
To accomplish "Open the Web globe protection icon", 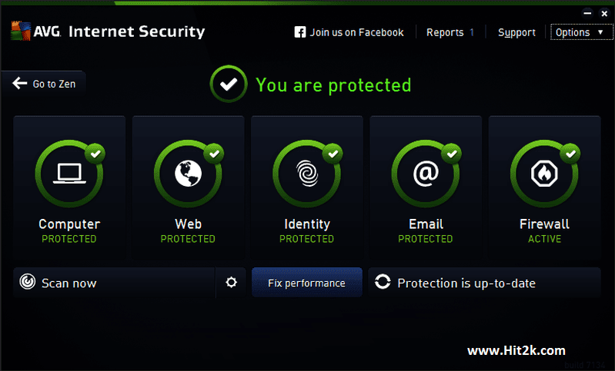I will [x=188, y=175].
